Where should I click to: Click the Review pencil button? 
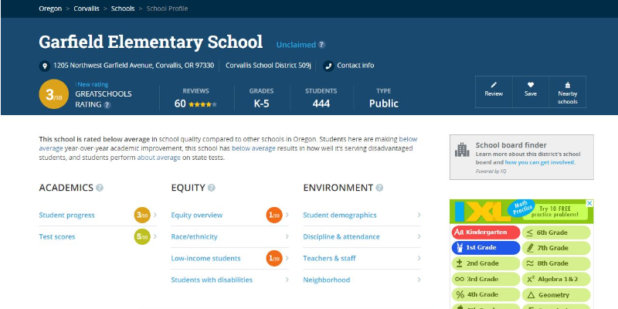point(494,92)
